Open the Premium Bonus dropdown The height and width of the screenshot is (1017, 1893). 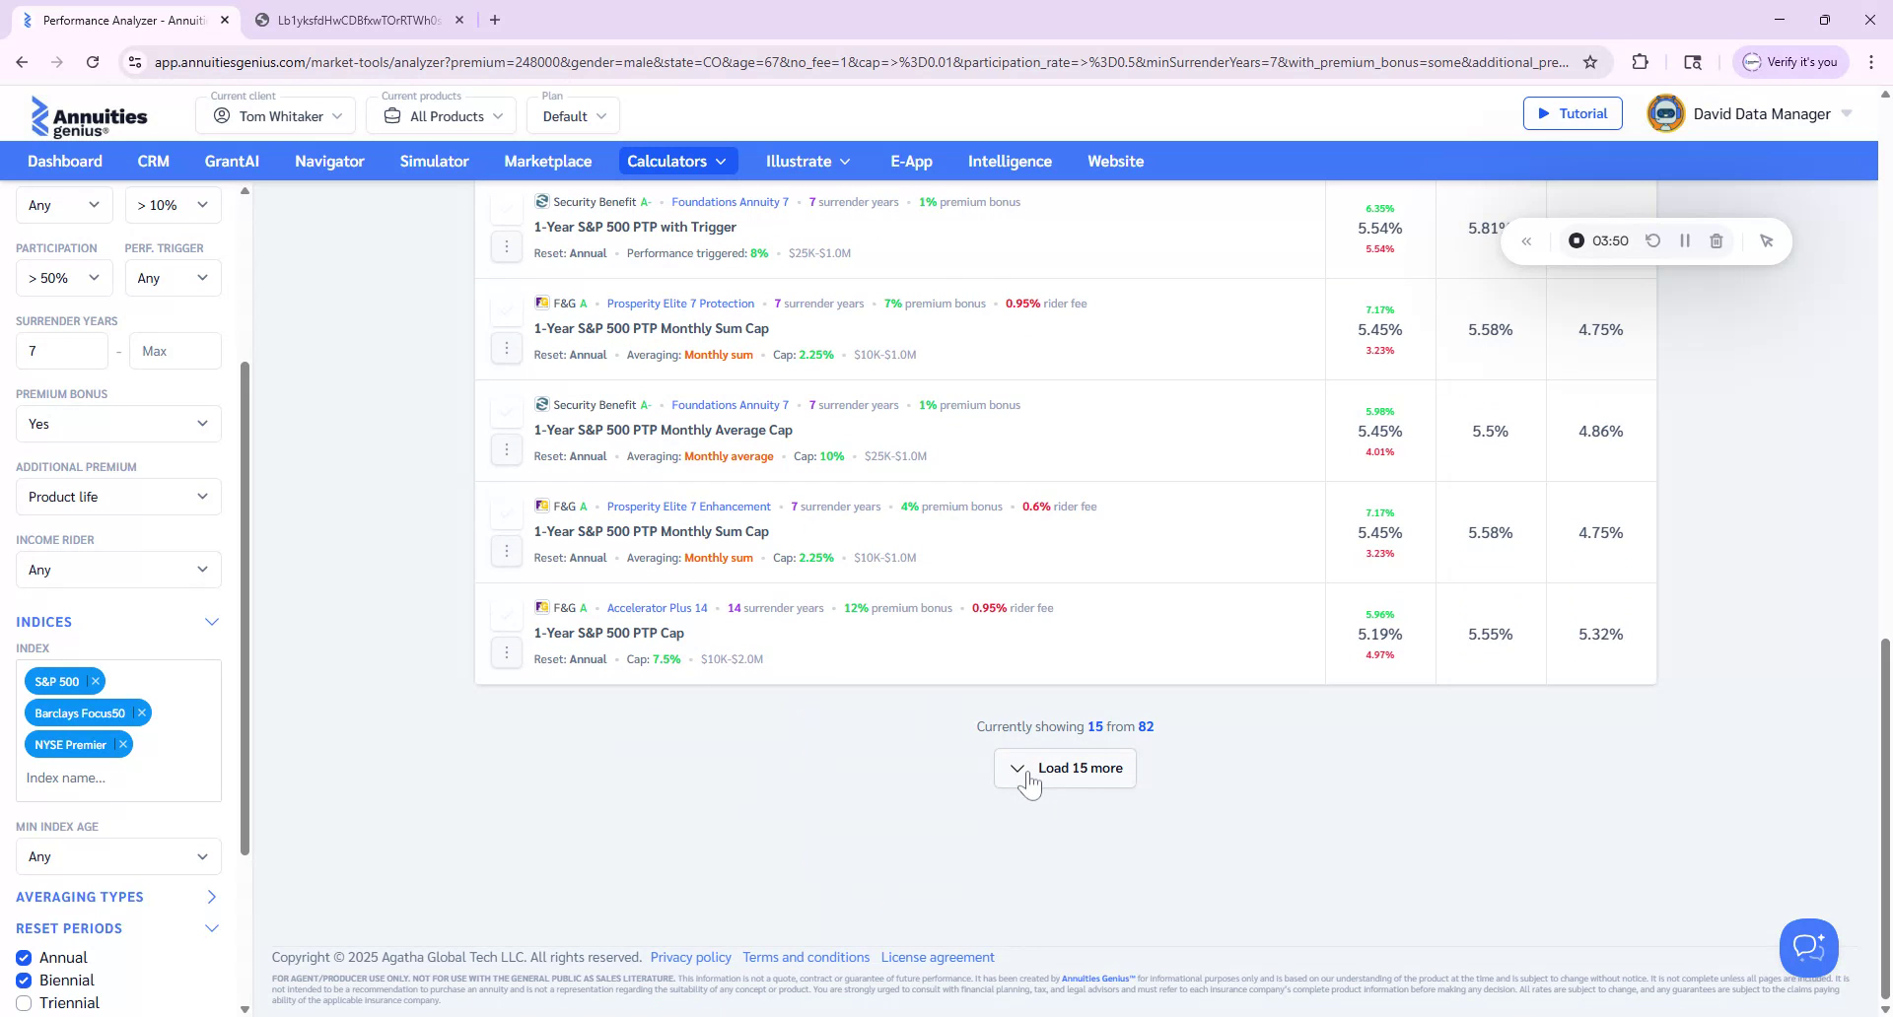coord(117,424)
